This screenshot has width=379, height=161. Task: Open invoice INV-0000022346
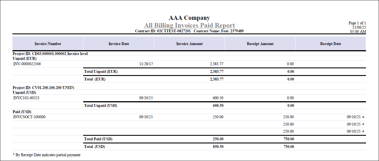(27, 64)
